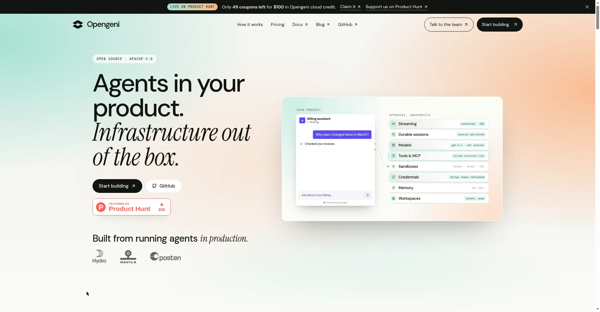This screenshot has width=600, height=312.
Task: Click the Tools & MCP row icon
Action: pos(393,156)
